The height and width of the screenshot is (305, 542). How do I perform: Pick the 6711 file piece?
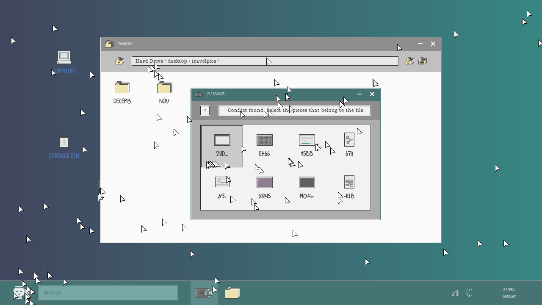tap(349, 146)
